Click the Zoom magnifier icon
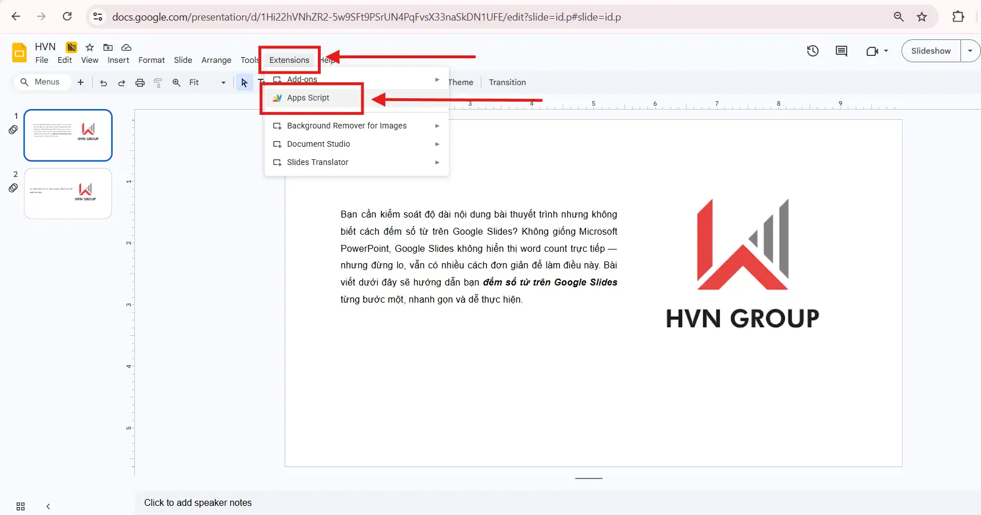Image resolution: width=981 pixels, height=515 pixels. [176, 82]
